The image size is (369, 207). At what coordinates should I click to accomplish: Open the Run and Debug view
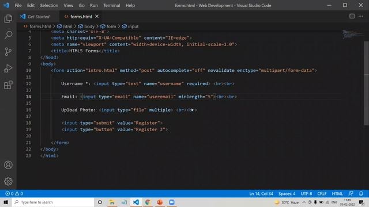pyautogui.click(x=8, y=68)
